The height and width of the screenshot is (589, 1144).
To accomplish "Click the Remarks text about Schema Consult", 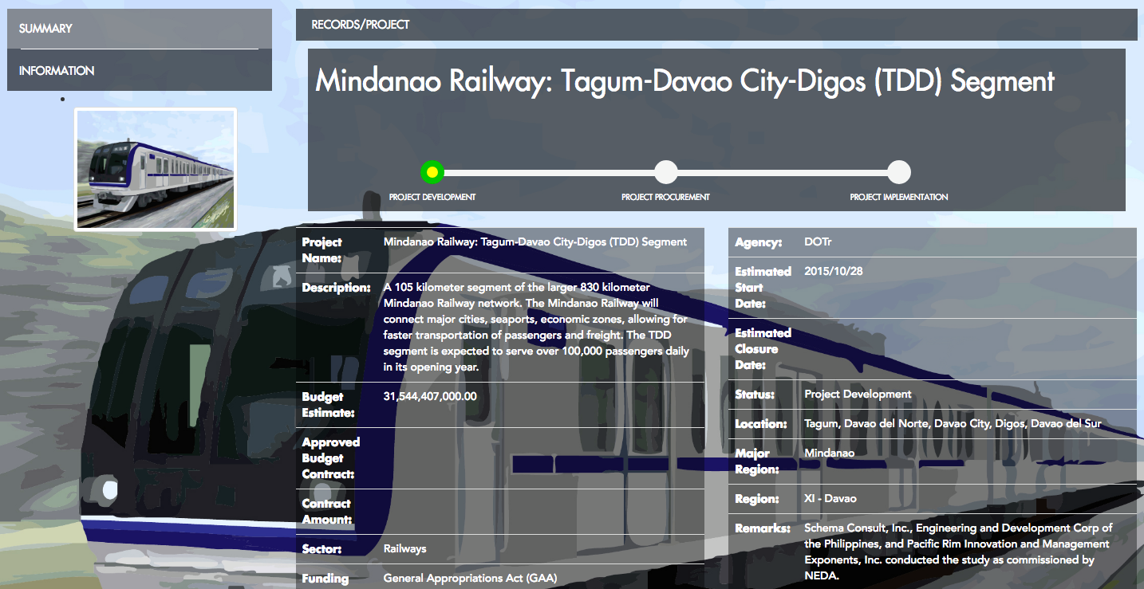I will coord(957,552).
